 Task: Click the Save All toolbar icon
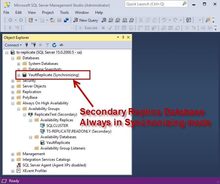[66, 20]
